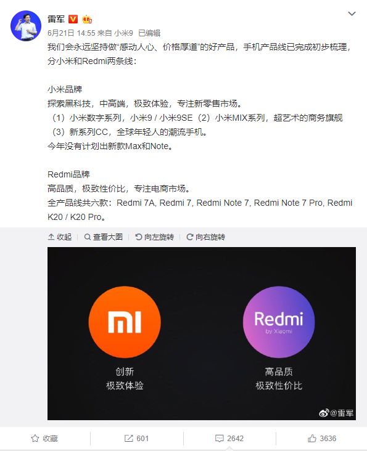The height and width of the screenshot is (451, 367).
Task: Click the purple Redmi logo circle
Action: pos(279,322)
